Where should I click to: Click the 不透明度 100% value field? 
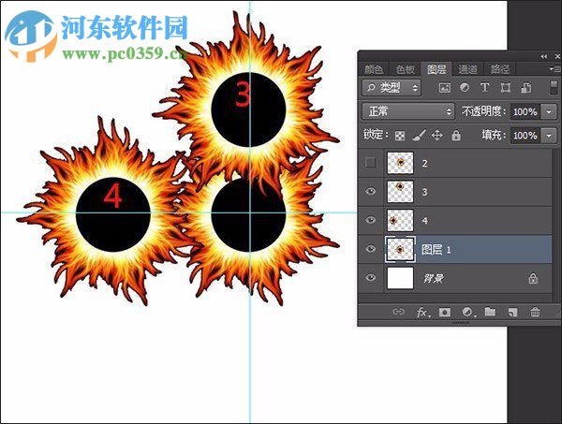coord(525,111)
